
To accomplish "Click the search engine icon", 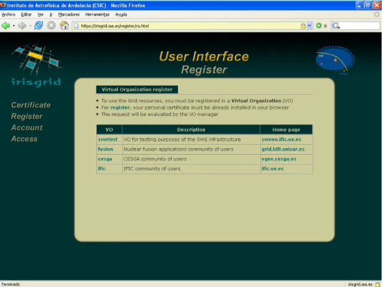I will coord(336,26).
